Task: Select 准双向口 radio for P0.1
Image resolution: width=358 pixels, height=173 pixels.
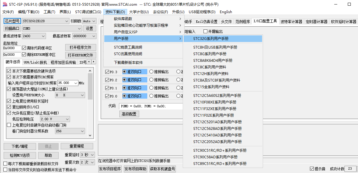Action: [124, 88]
